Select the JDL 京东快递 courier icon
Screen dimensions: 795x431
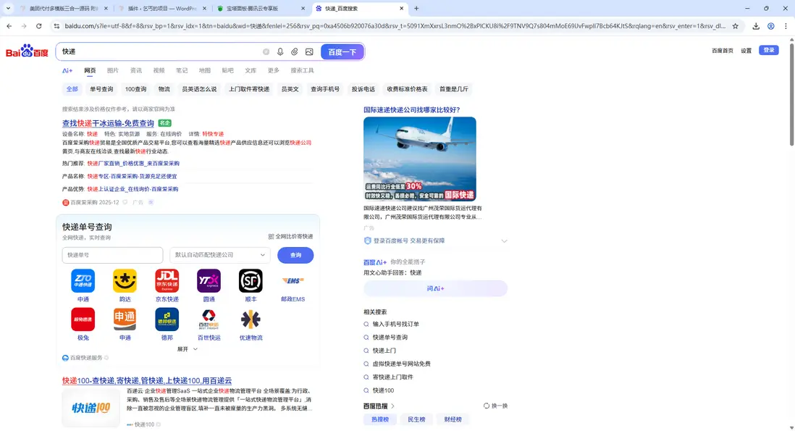(167, 281)
